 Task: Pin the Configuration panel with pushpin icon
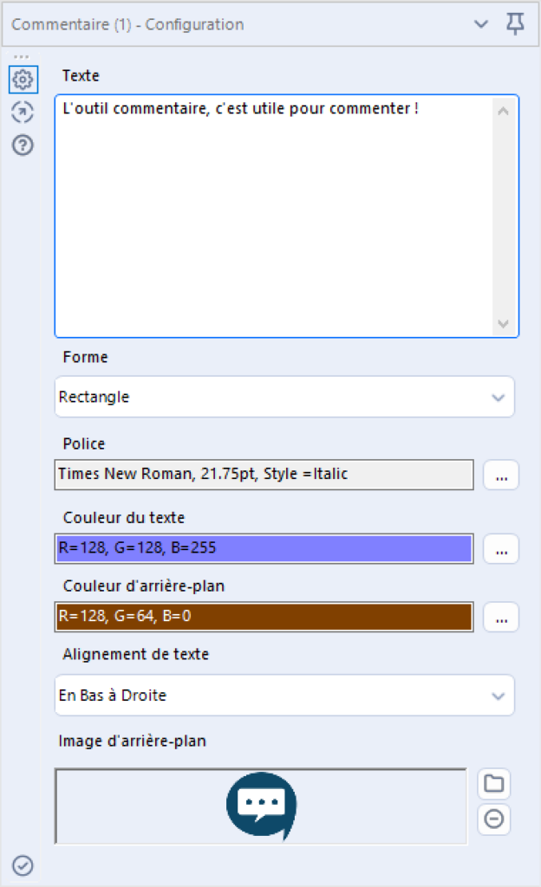(x=515, y=23)
